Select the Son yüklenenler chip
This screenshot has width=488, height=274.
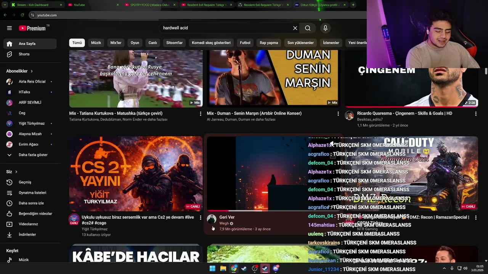click(x=300, y=43)
